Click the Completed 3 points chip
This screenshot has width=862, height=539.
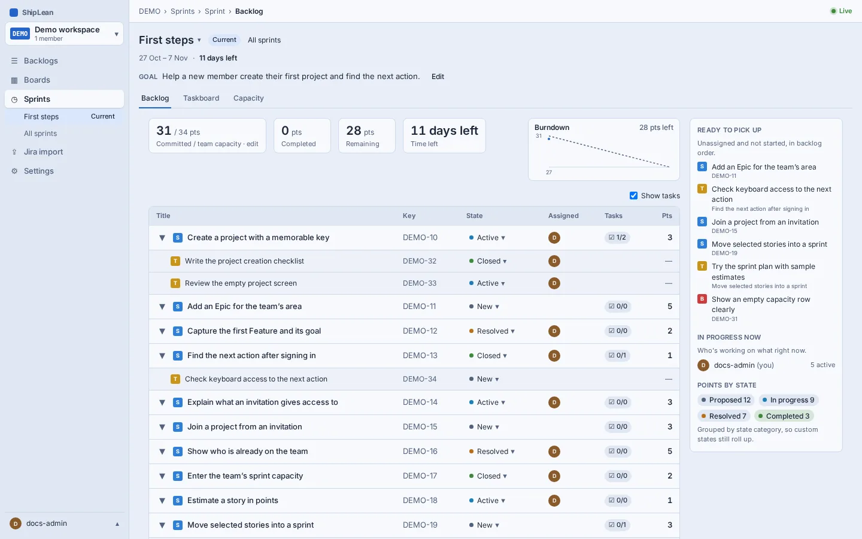pos(785,416)
